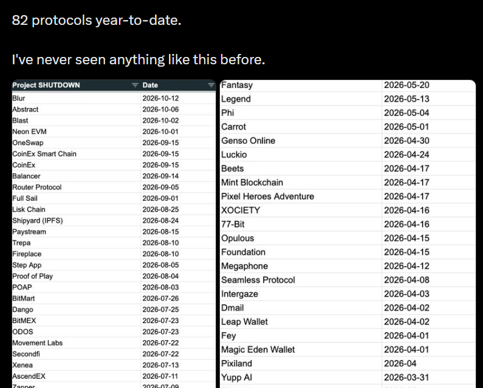Select the '82 protocols year-to-date.' text
483x388 pixels.
coord(97,20)
